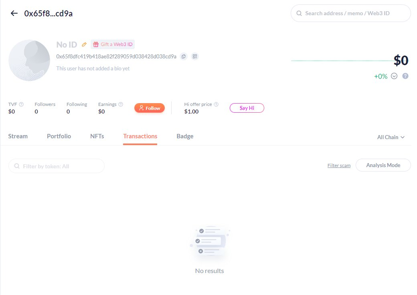Click the pencil edit ID icon
This screenshot has width=417, height=295.
coord(84,44)
